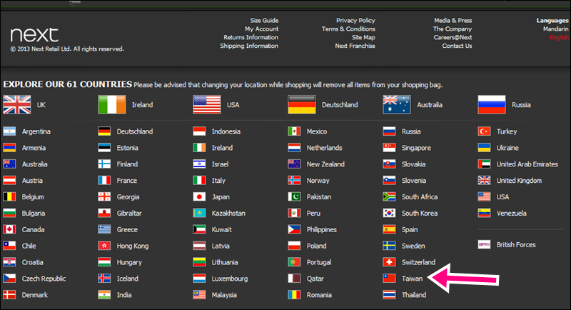Viewport: 571px width, 310px height.
Task: Select the Venezuela country link
Action: 512,213
